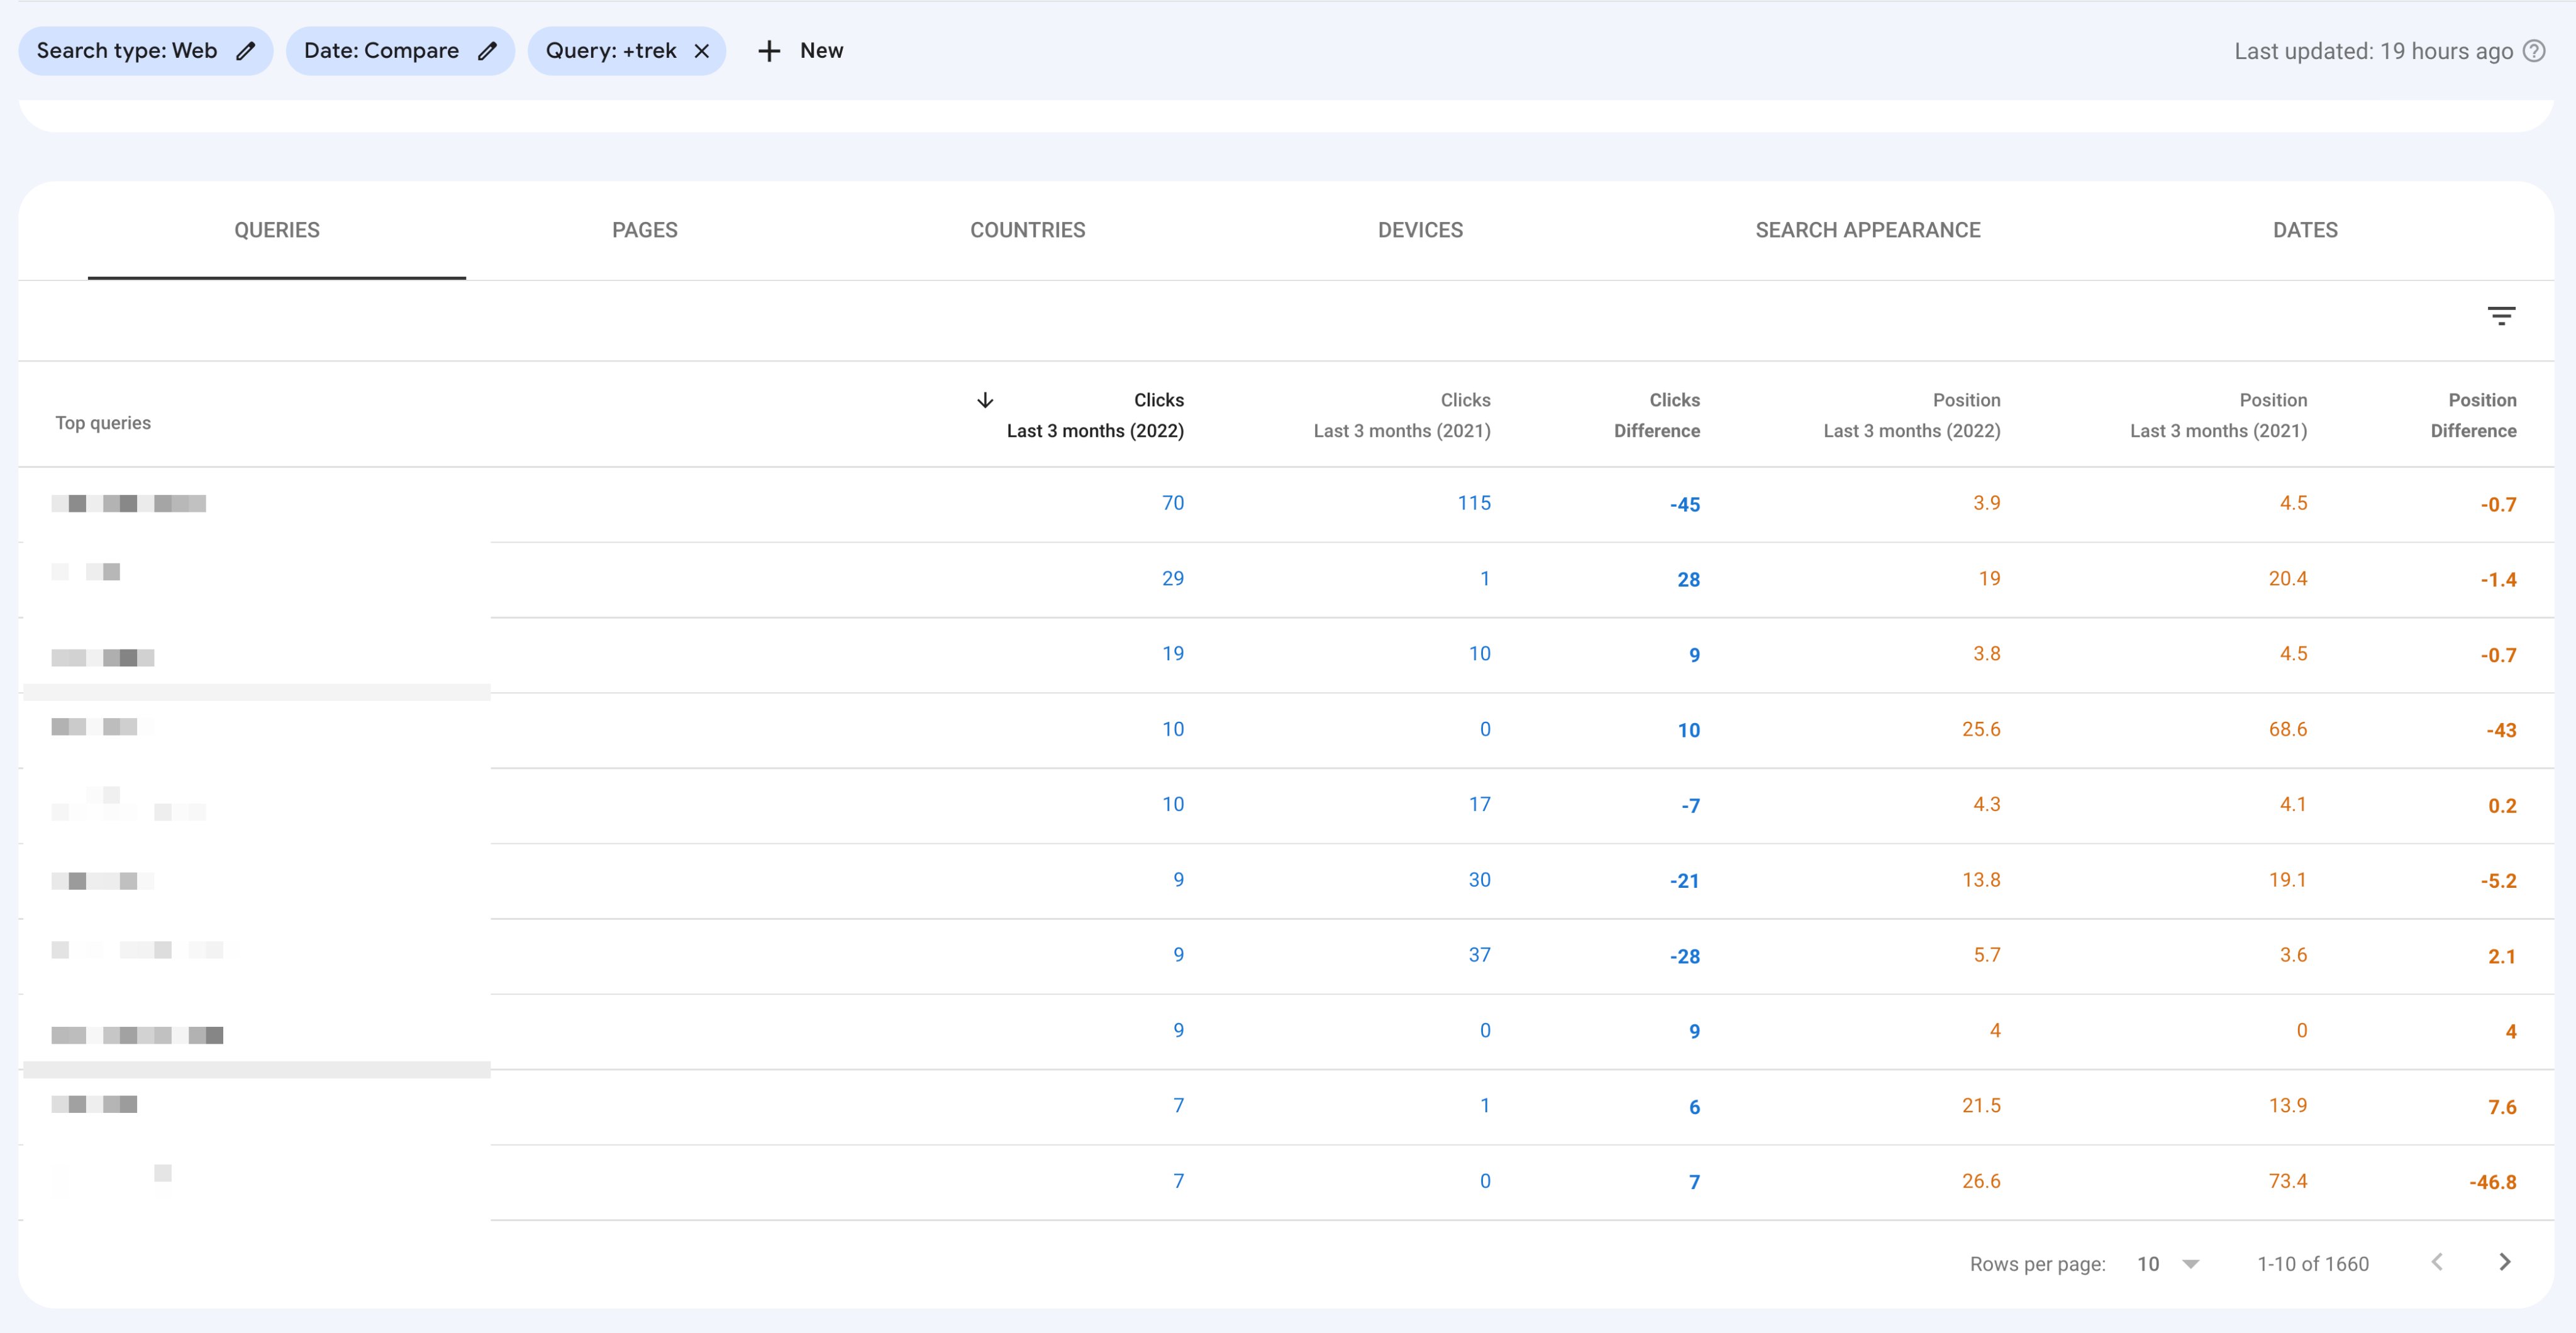Screen dimensions: 2576x1333
Task: Click the plus icon beside New
Action: [769, 51]
